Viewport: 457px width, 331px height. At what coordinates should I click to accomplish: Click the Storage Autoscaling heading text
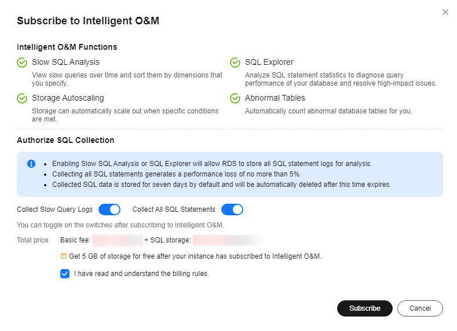point(68,98)
